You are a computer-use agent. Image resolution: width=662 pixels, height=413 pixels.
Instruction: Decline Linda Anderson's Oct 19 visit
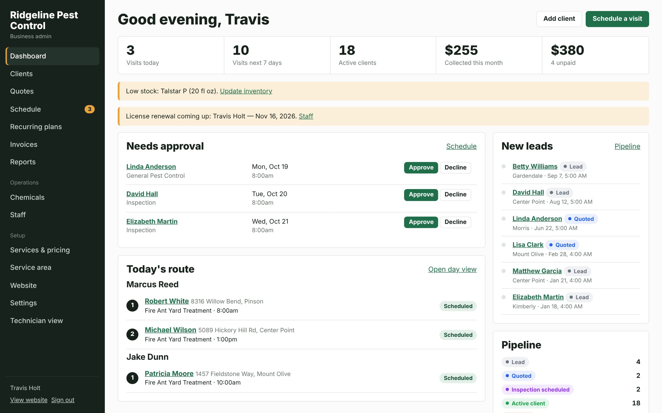click(x=455, y=167)
